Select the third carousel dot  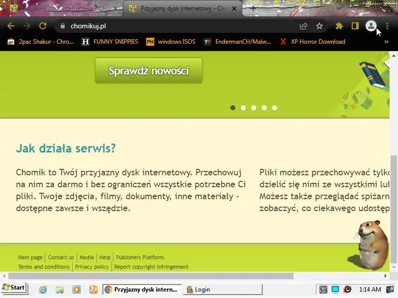click(x=254, y=108)
